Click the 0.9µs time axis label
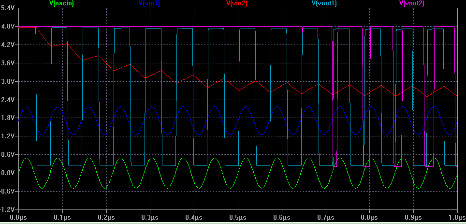The width and height of the screenshot is (466, 224). [413, 218]
